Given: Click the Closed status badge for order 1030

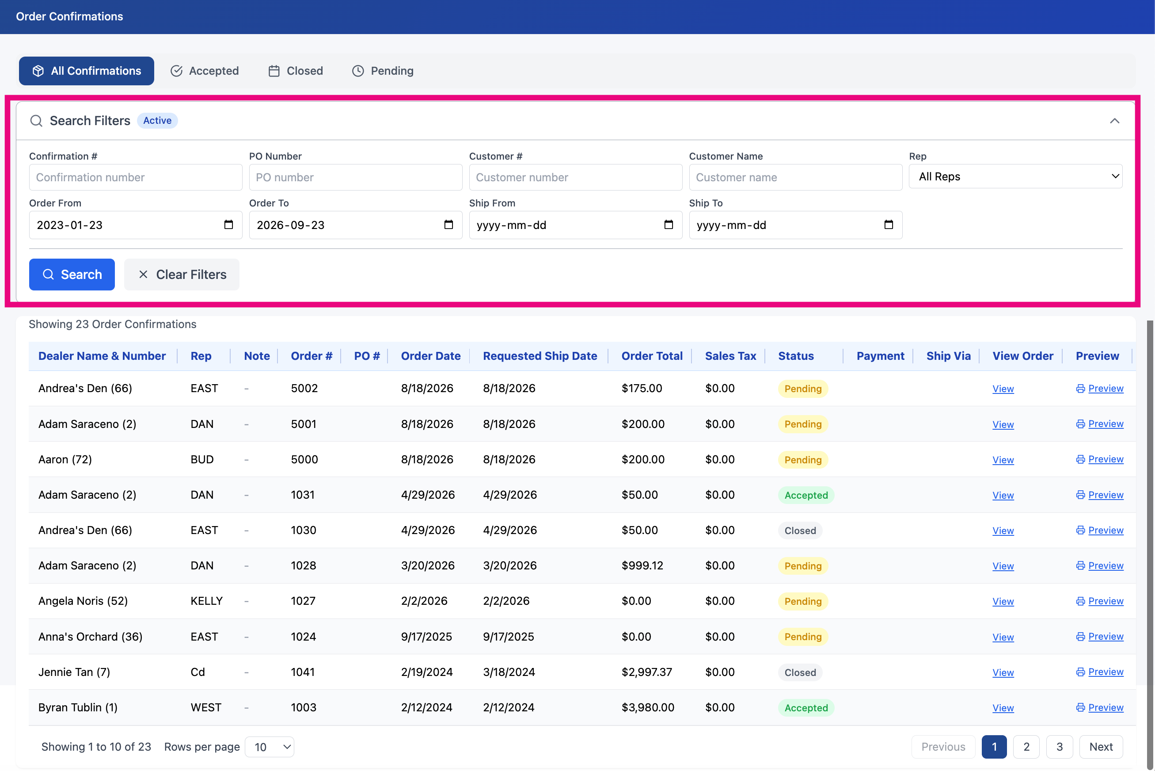Looking at the screenshot, I should [x=800, y=531].
